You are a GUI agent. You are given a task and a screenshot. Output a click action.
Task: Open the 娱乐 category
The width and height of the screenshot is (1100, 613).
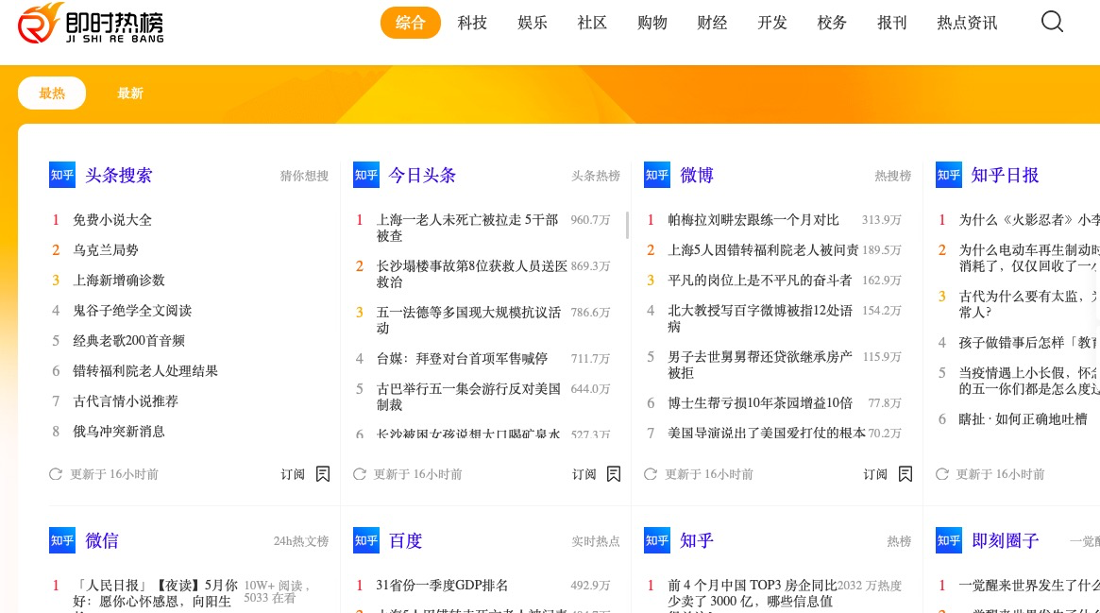coord(533,23)
